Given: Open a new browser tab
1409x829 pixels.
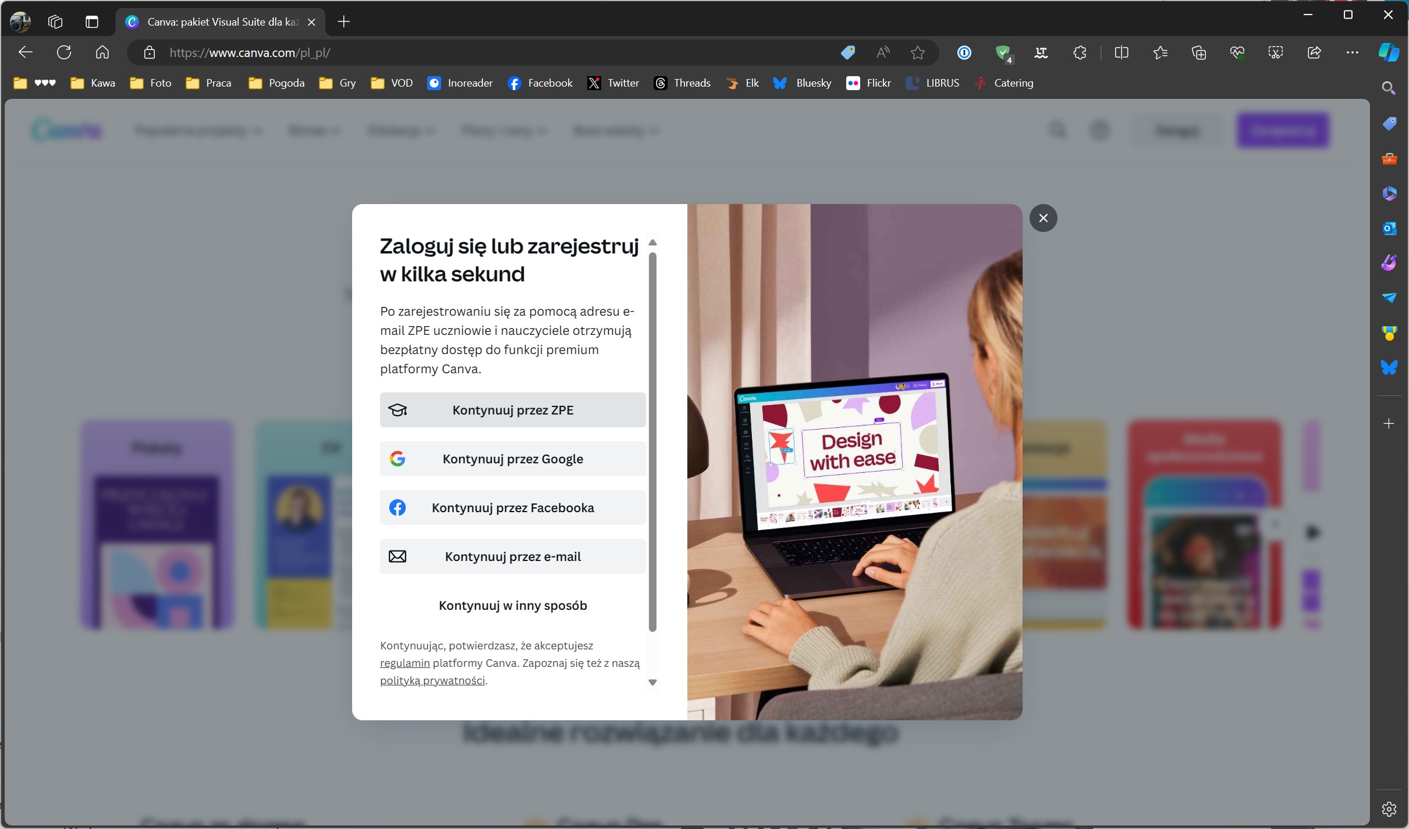Looking at the screenshot, I should [x=343, y=22].
